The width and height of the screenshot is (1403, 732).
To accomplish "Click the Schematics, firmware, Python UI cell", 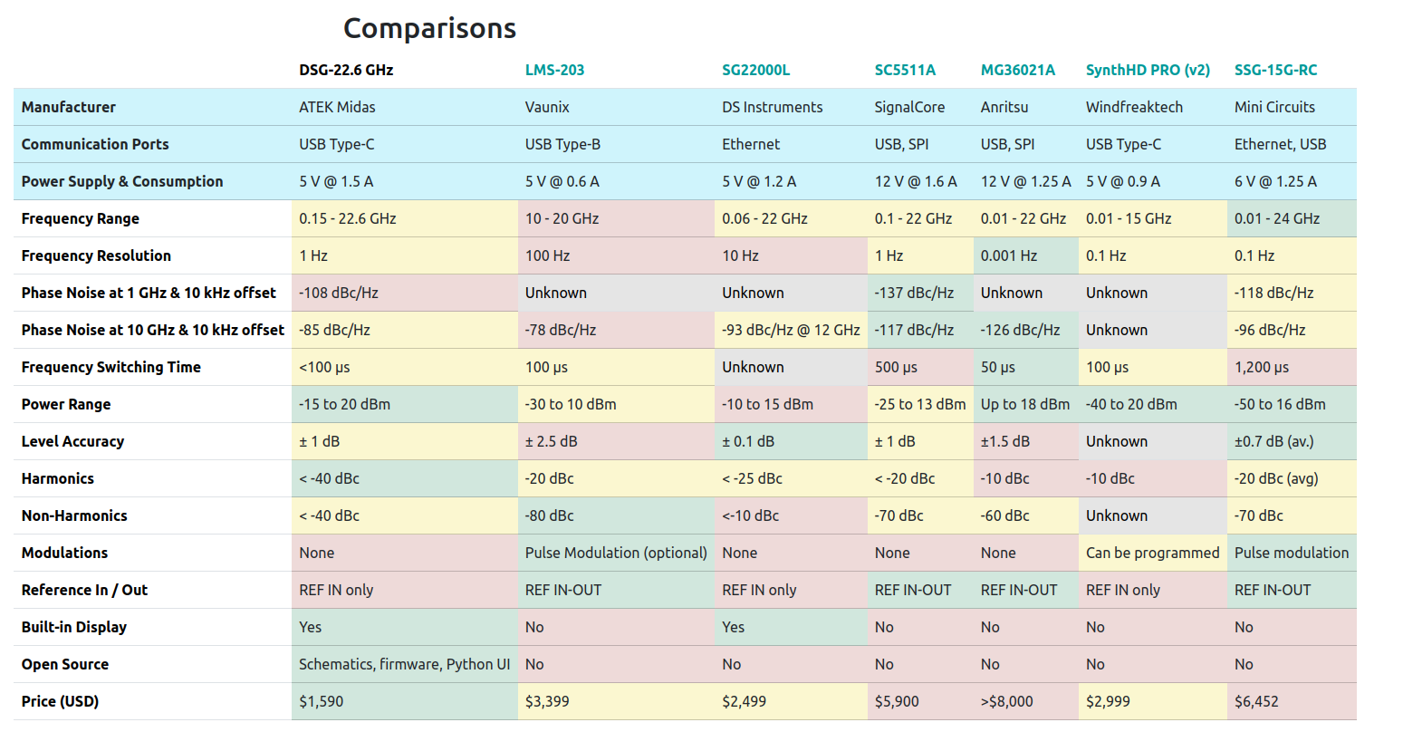I will point(404,664).
